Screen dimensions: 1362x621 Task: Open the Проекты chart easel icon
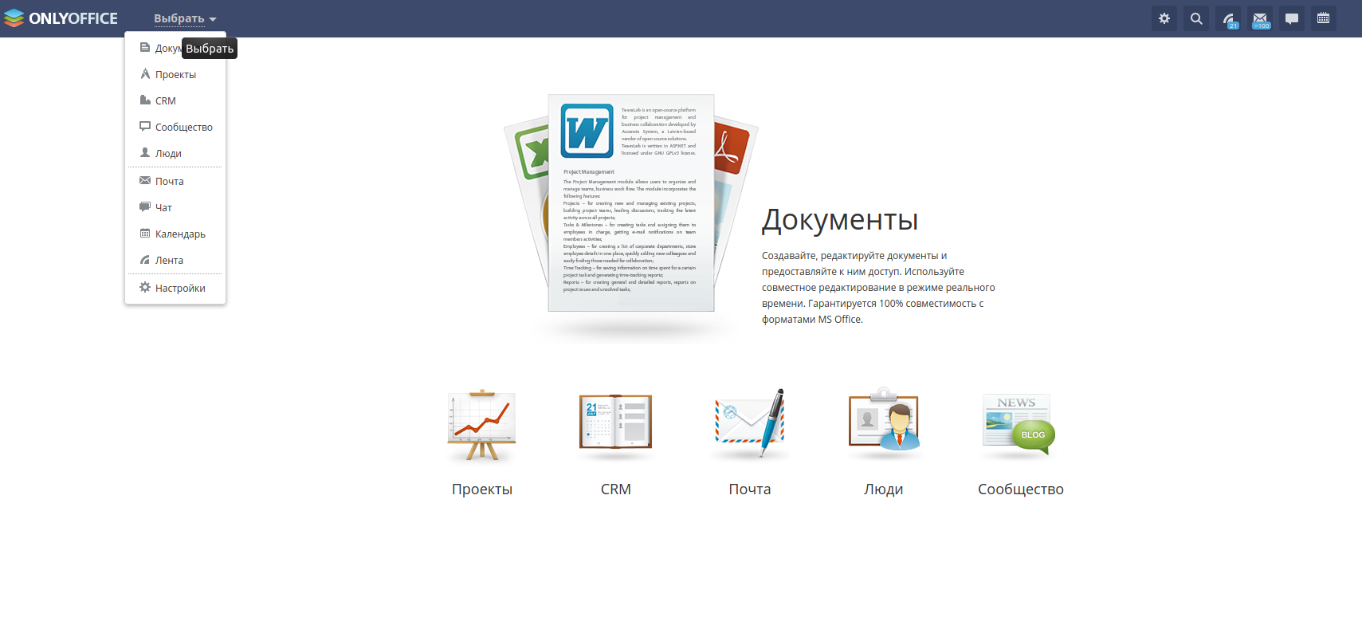[x=481, y=426]
